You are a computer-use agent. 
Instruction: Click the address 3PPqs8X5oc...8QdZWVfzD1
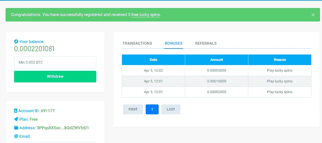(63, 128)
